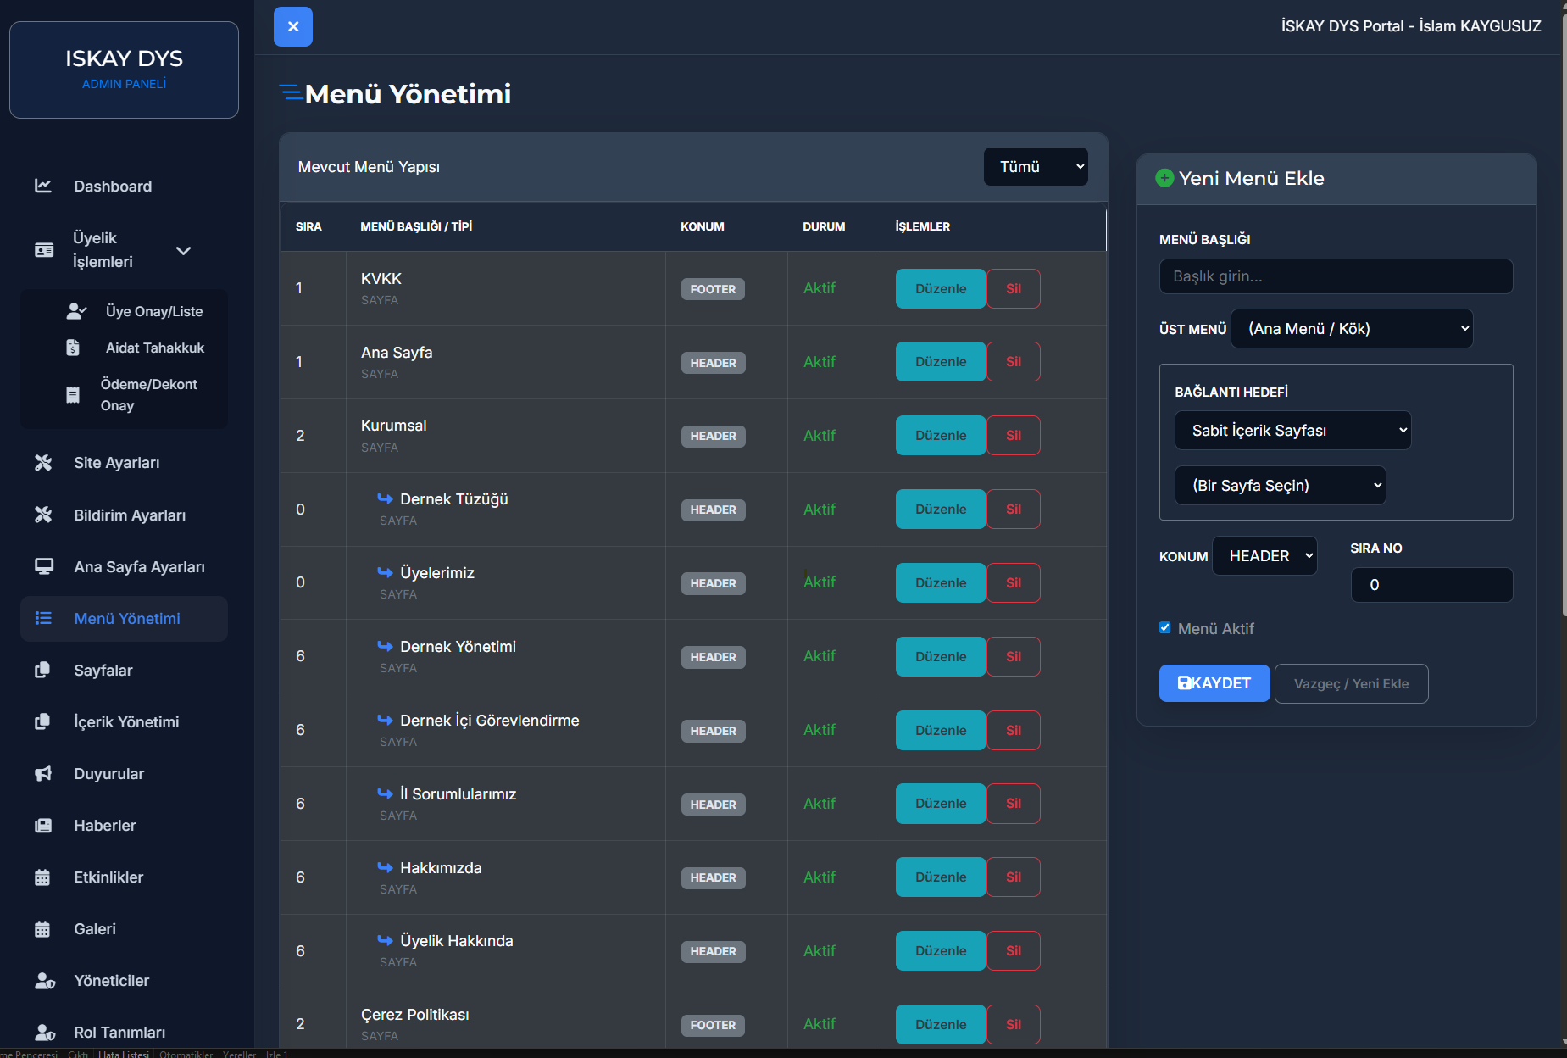Screen dimensions: 1567x1058
Task: Go to İçerik Yönetimi menu item
Action: [x=126, y=722]
